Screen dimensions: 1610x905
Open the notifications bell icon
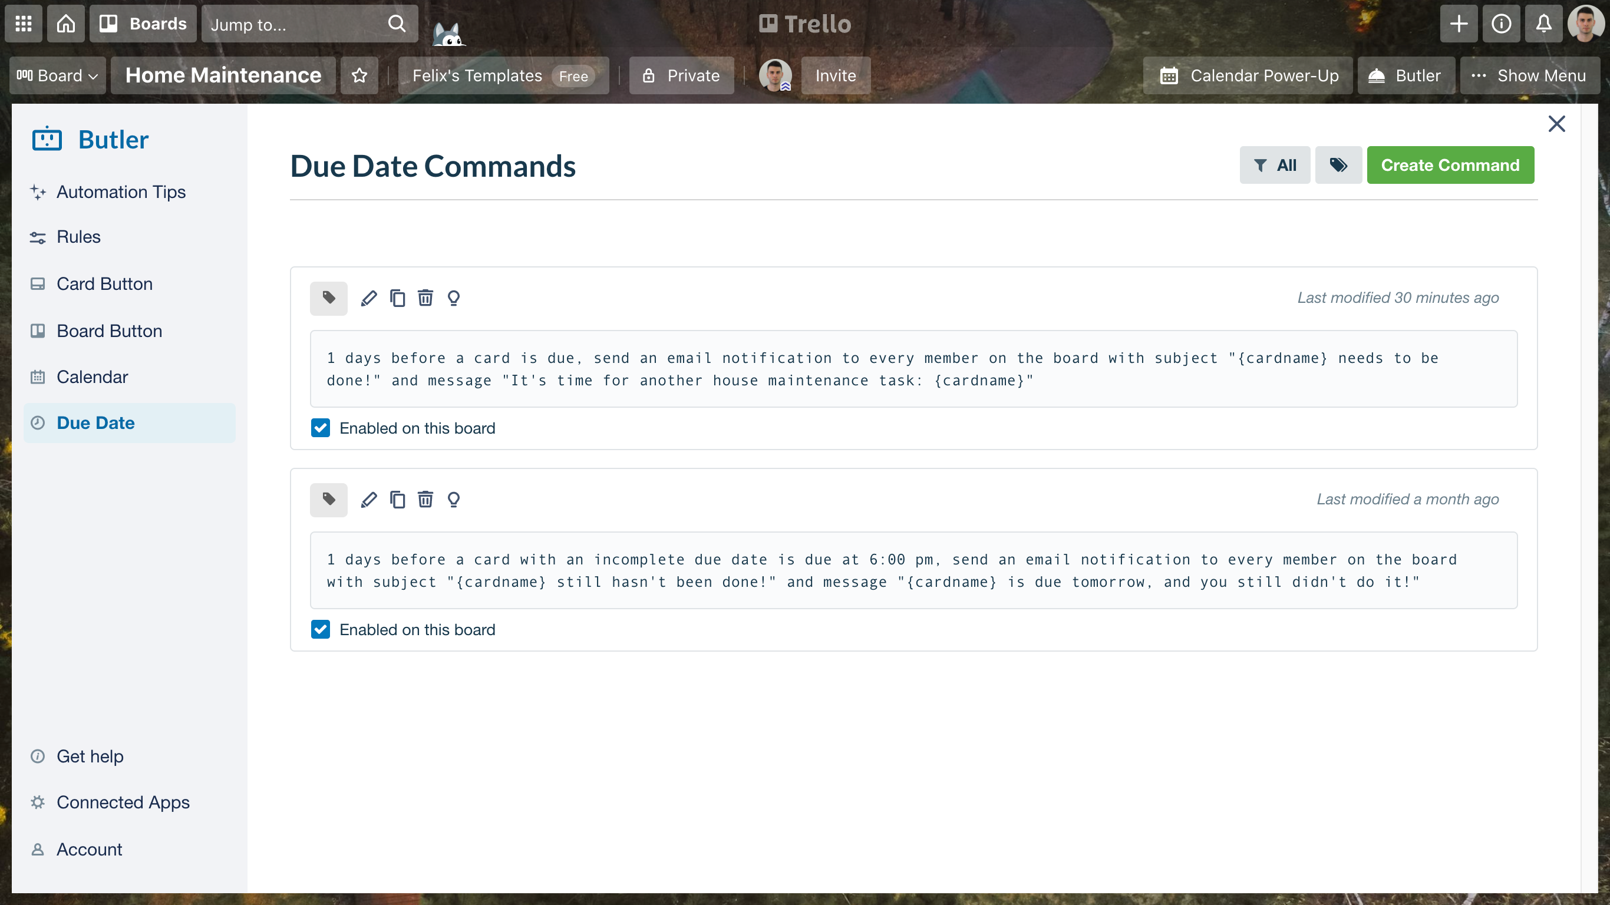click(x=1544, y=24)
